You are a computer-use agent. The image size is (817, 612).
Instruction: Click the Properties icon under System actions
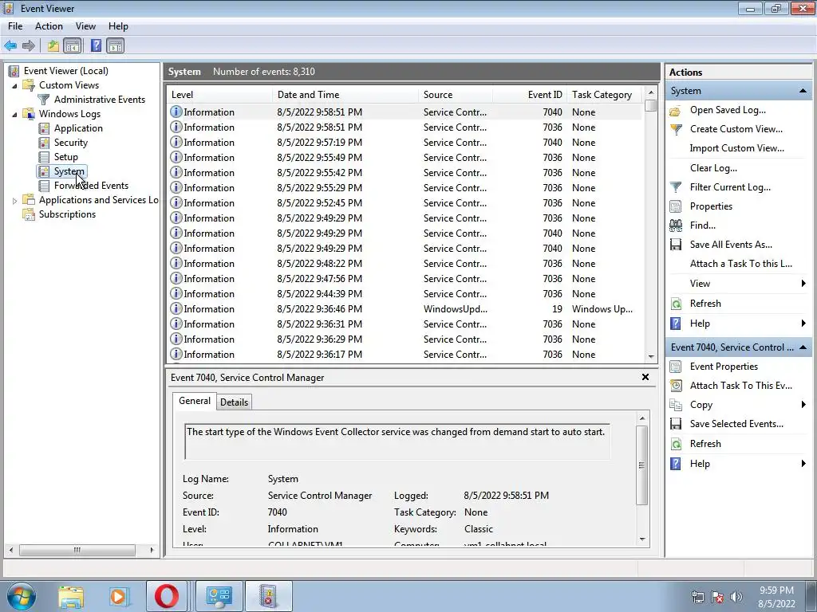click(x=675, y=206)
